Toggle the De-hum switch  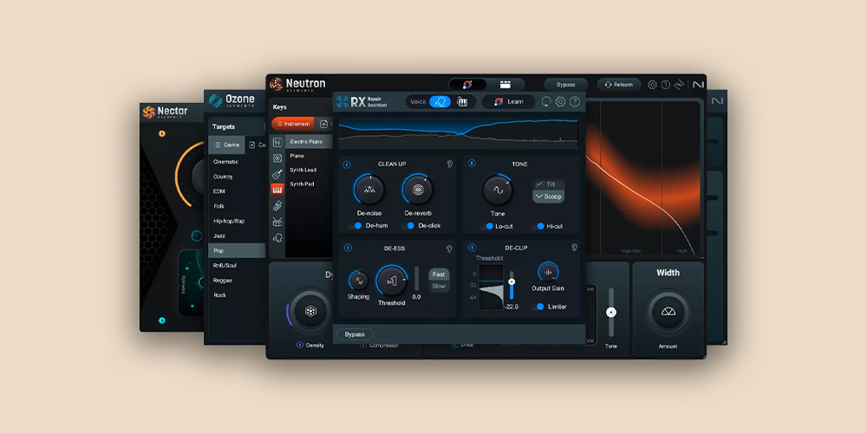[x=355, y=226]
